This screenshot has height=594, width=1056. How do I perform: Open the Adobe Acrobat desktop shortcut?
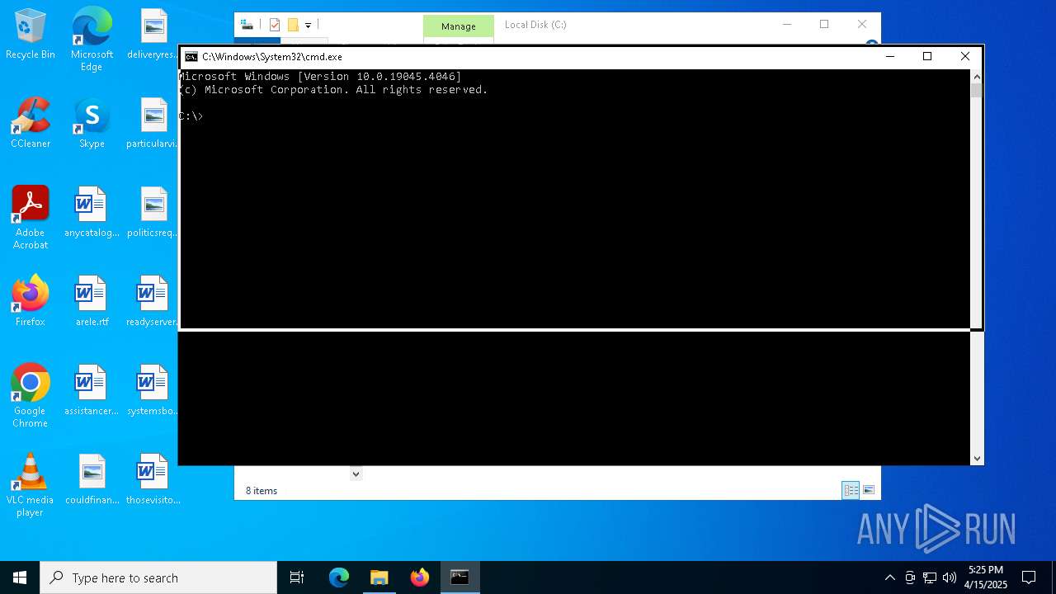(x=31, y=218)
